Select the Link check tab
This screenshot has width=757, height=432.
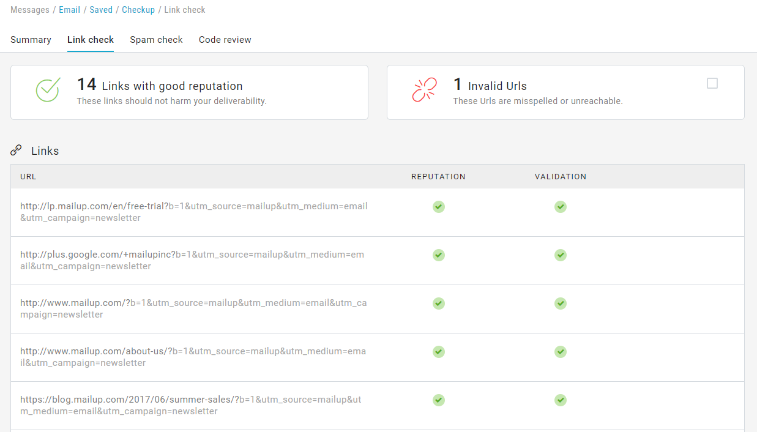tap(91, 40)
